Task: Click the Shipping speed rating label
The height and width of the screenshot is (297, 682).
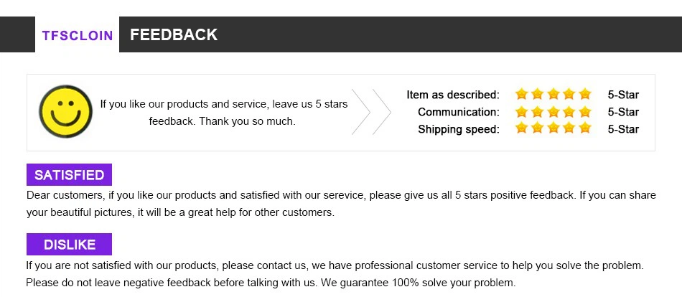Action: 458,129
